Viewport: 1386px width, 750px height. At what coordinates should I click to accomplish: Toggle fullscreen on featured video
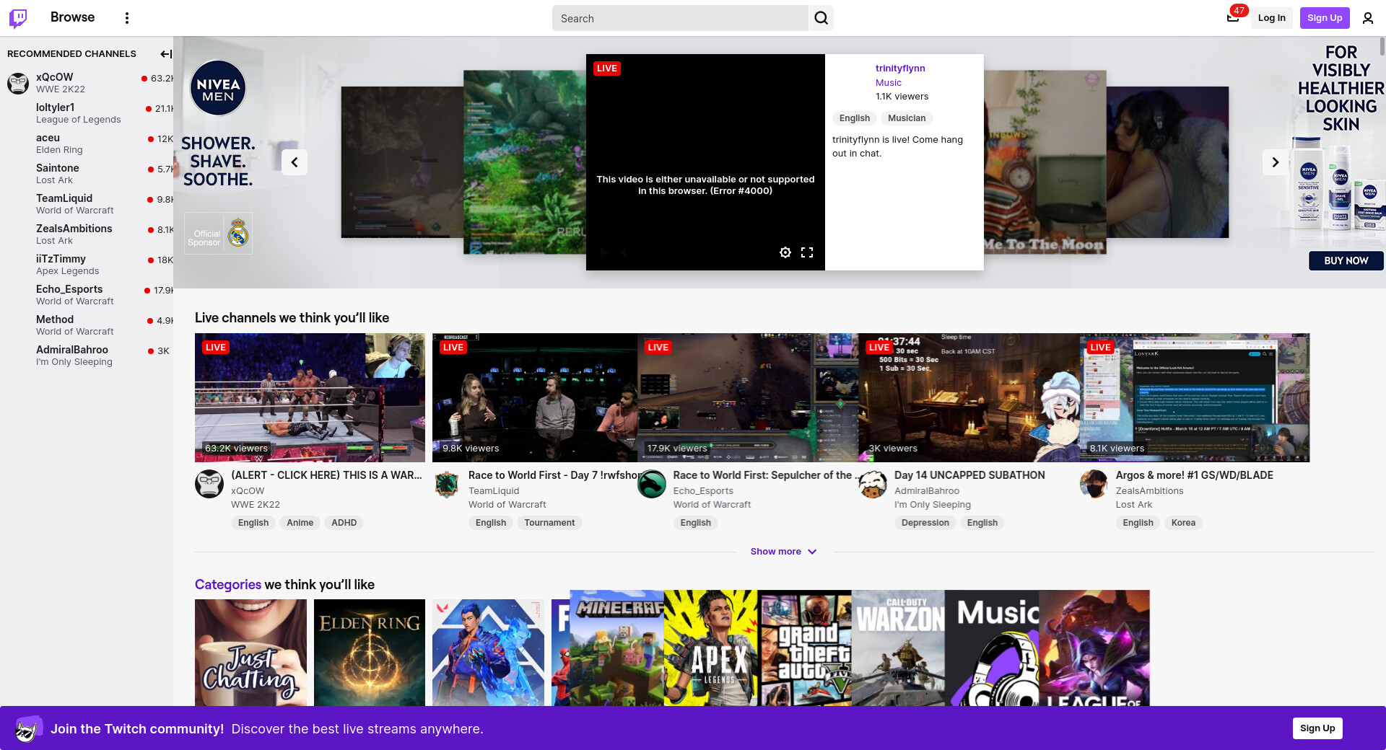point(807,252)
